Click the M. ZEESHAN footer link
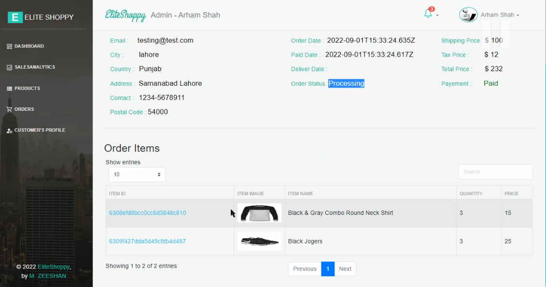The width and height of the screenshot is (546, 287). pos(48,276)
